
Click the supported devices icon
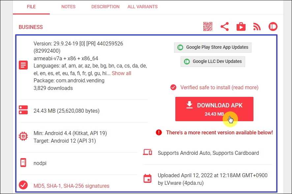click(148, 152)
